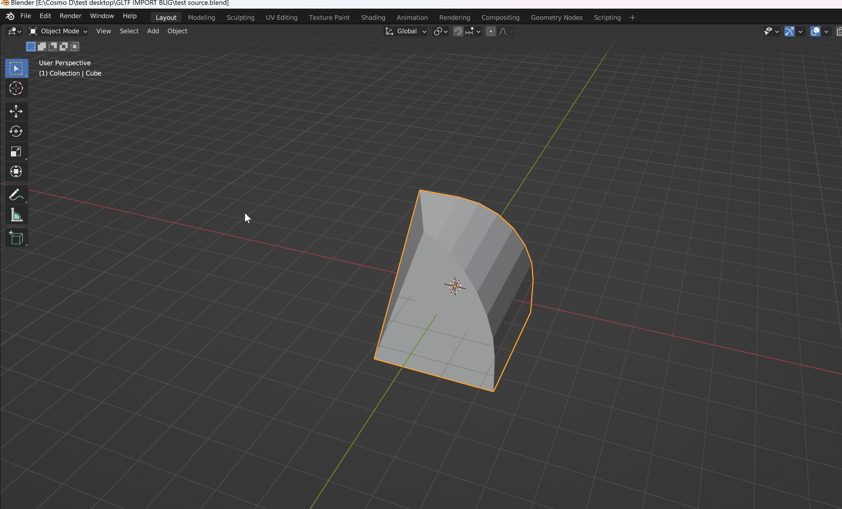The width and height of the screenshot is (842, 509).
Task: Open the Render menu
Action: click(70, 16)
